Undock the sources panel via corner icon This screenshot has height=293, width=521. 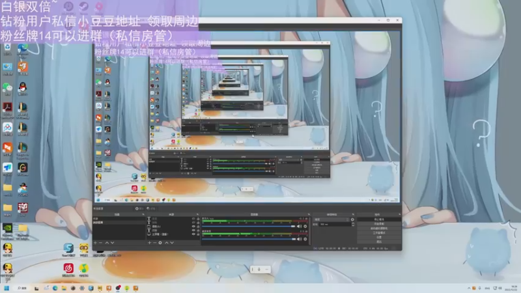(197, 214)
